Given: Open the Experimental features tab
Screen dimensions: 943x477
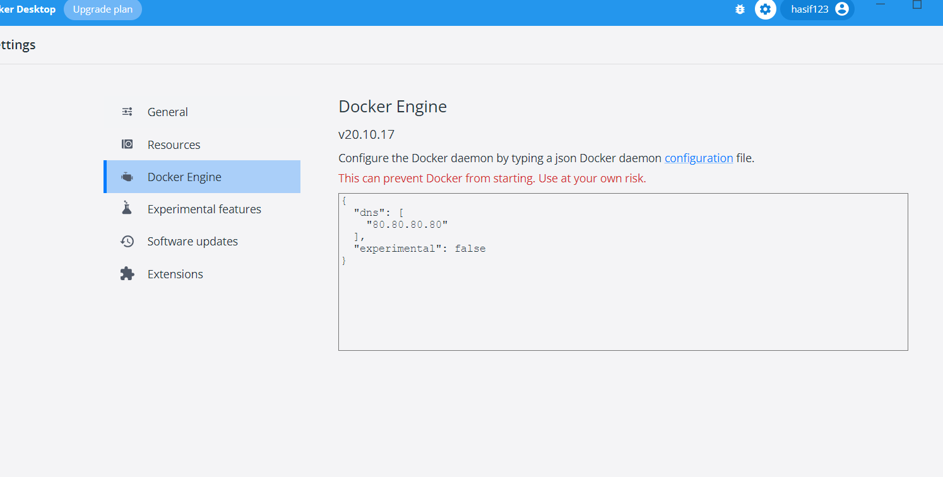Looking at the screenshot, I should 204,208.
